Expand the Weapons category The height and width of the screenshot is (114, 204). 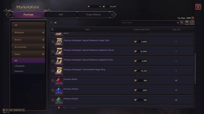(x=28, y=32)
